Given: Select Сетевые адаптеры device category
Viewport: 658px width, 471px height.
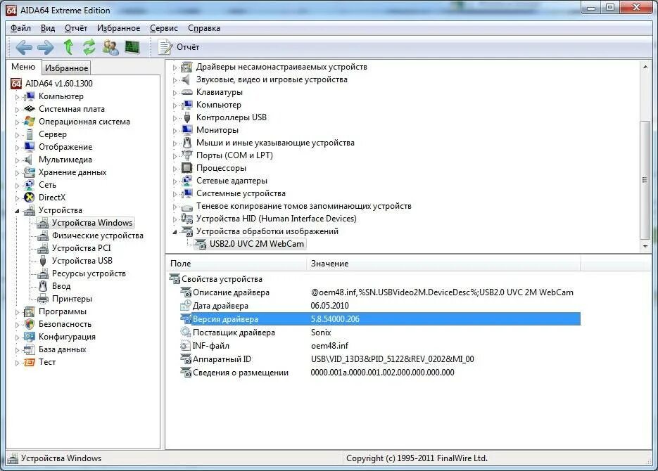Looking at the screenshot, I should pyautogui.click(x=232, y=181).
